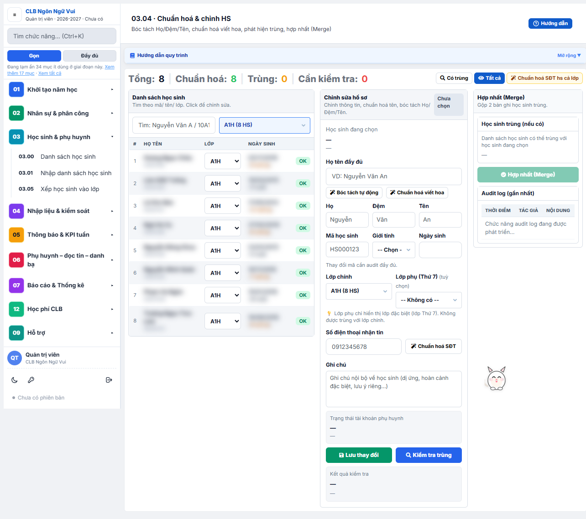Show all students with the Tất cả filter
This screenshot has width=586, height=519.
point(489,78)
